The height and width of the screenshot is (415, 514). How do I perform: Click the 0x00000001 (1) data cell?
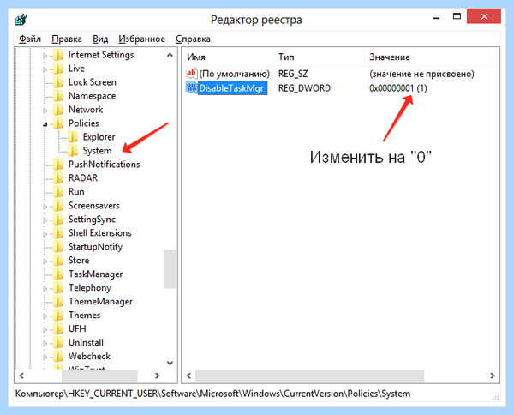pos(398,88)
